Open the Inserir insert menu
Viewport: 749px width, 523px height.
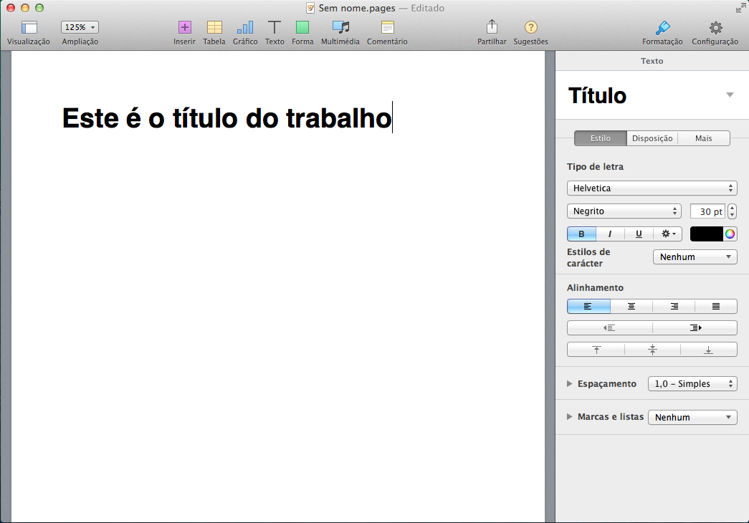[x=184, y=28]
